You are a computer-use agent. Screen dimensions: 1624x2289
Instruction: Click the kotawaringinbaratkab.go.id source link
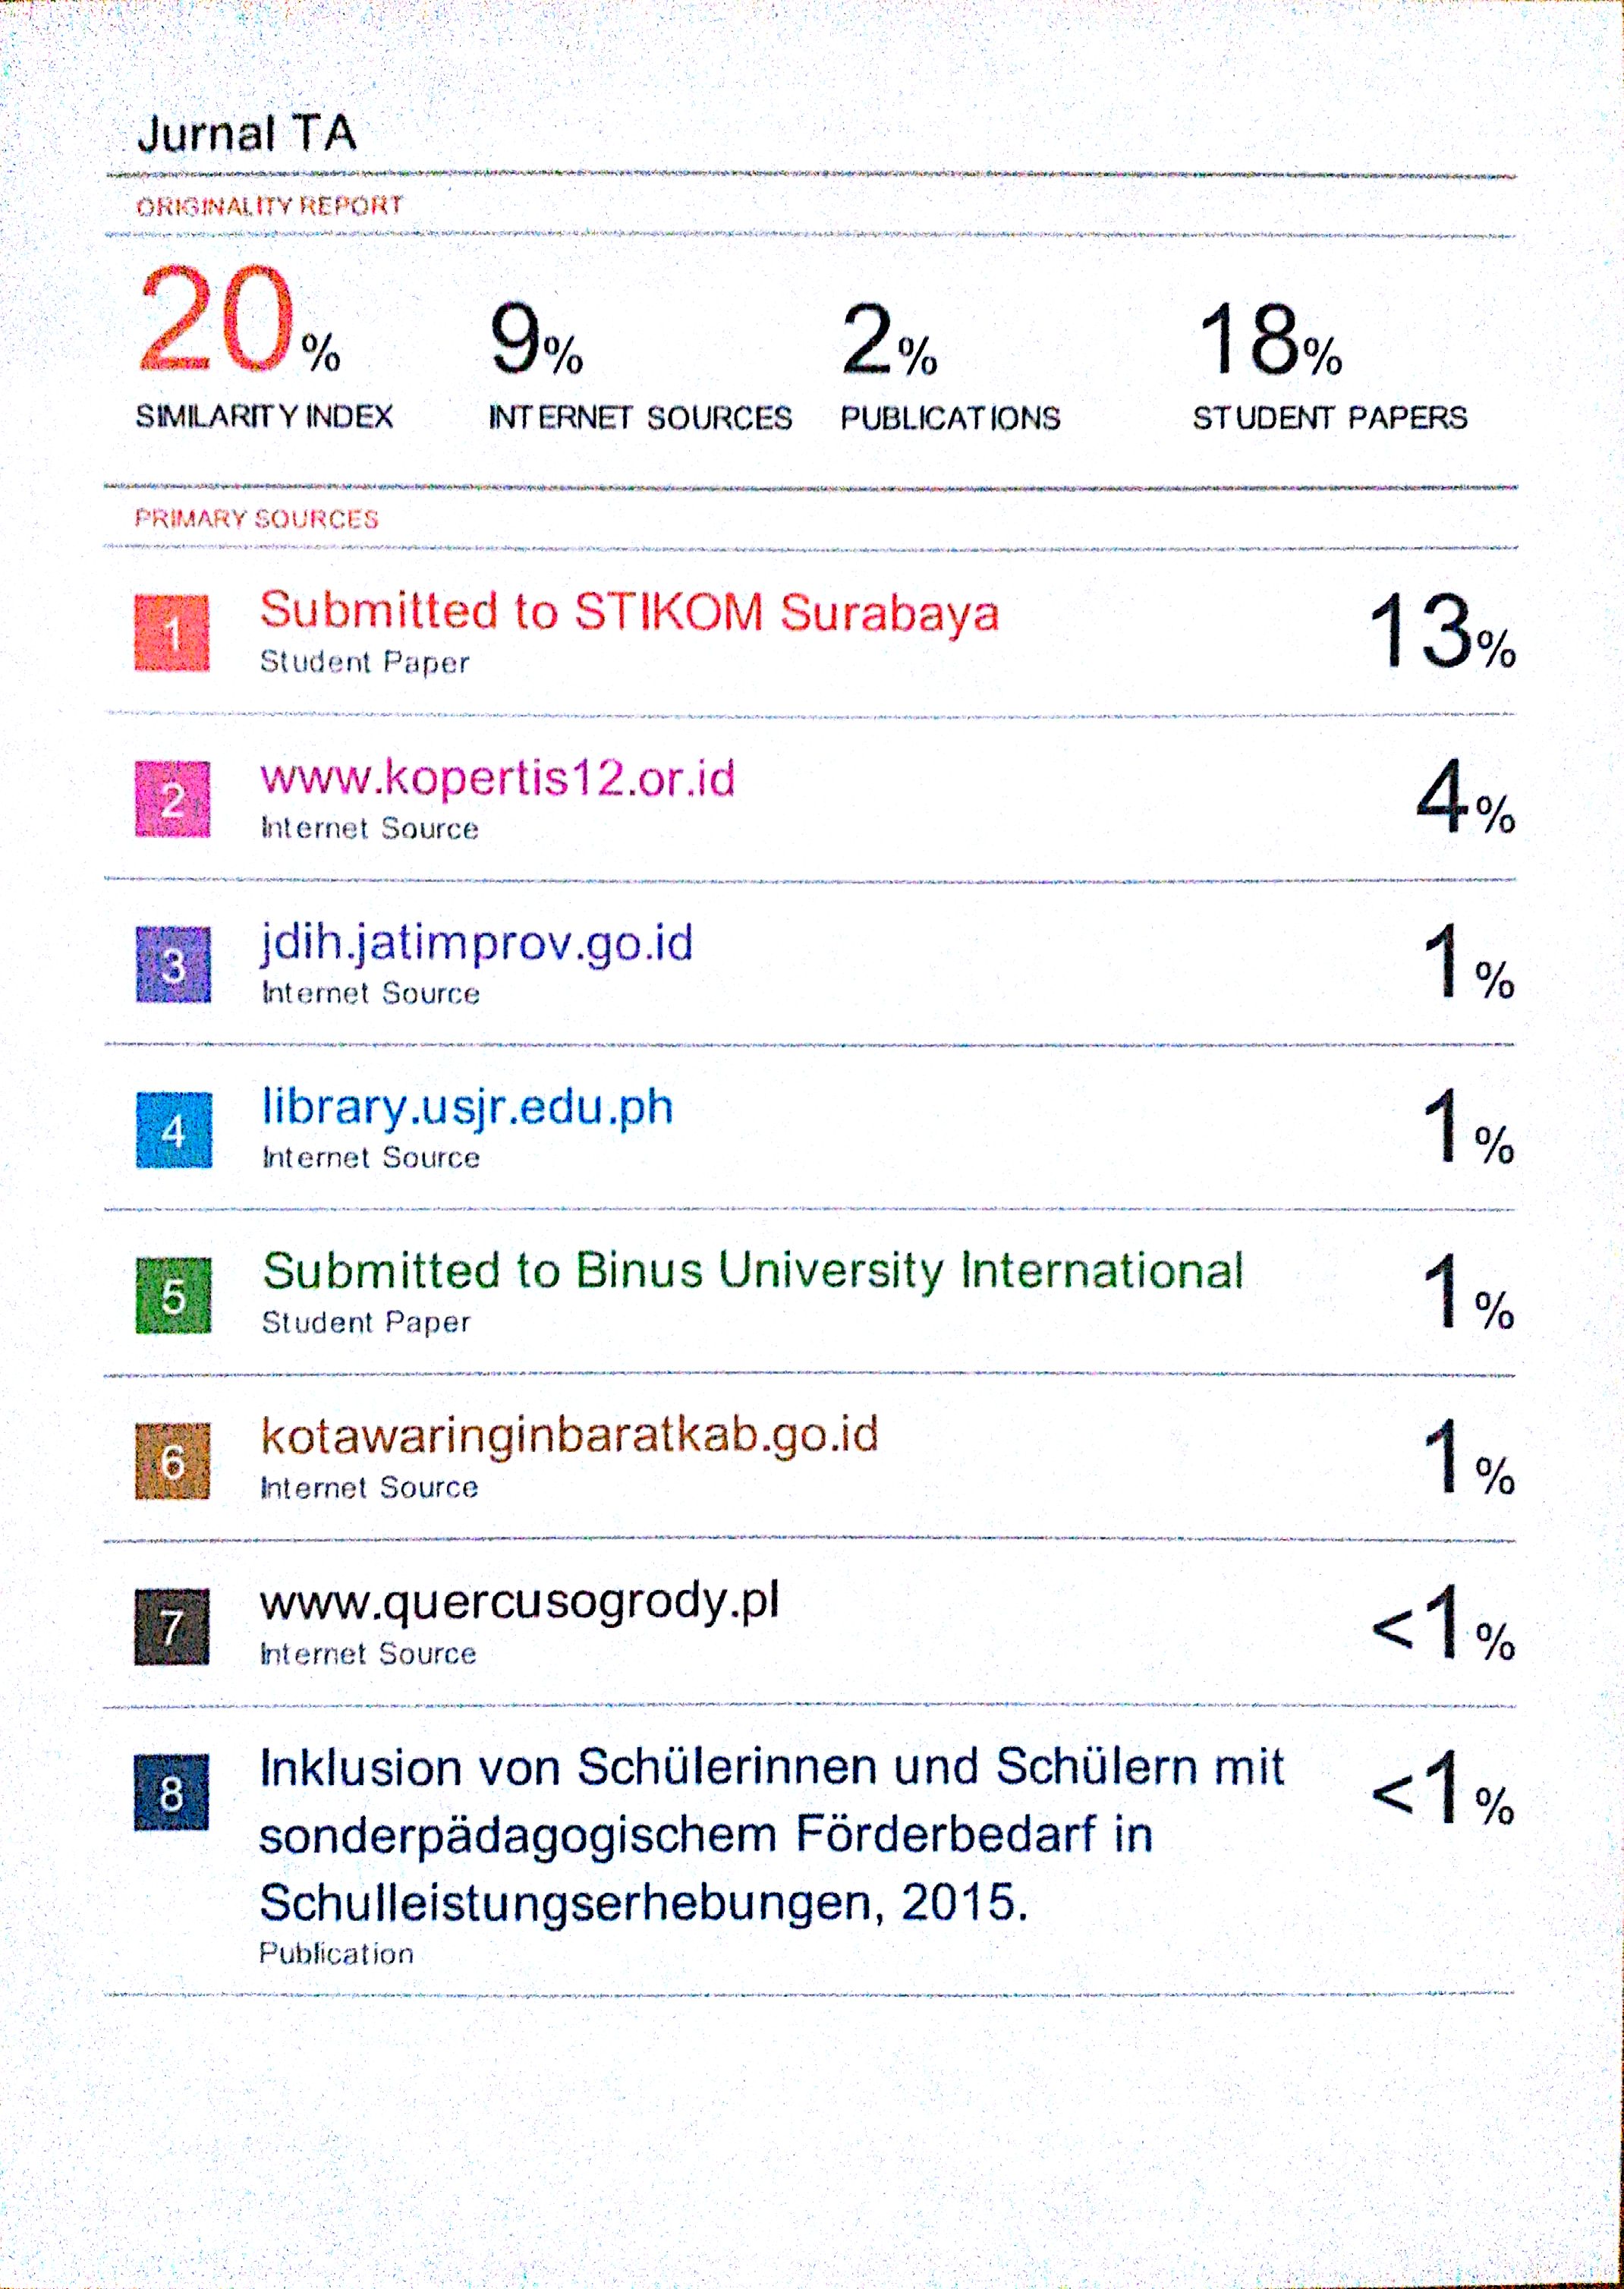569,1436
